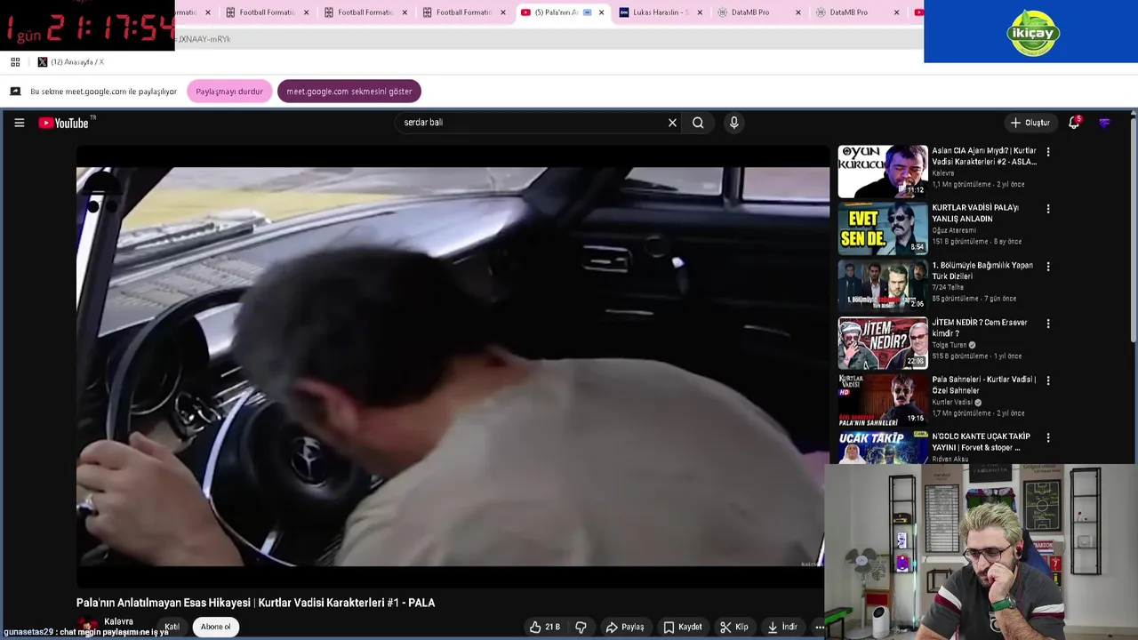Image resolution: width=1138 pixels, height=640 pixels.
Task: Open options for '1. Bölümüyle Bağımlılık' video
Action: click(x=1048, y=266)
